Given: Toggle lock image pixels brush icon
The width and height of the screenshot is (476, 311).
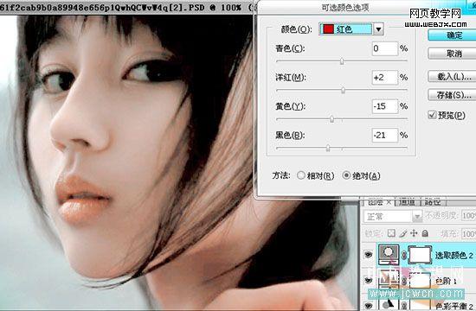Looking at the screenshot, I should tap(403, 233).
